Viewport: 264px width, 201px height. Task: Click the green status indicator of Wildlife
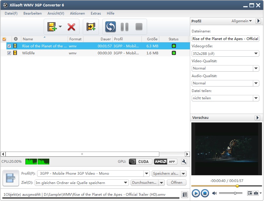coord(174,53)
